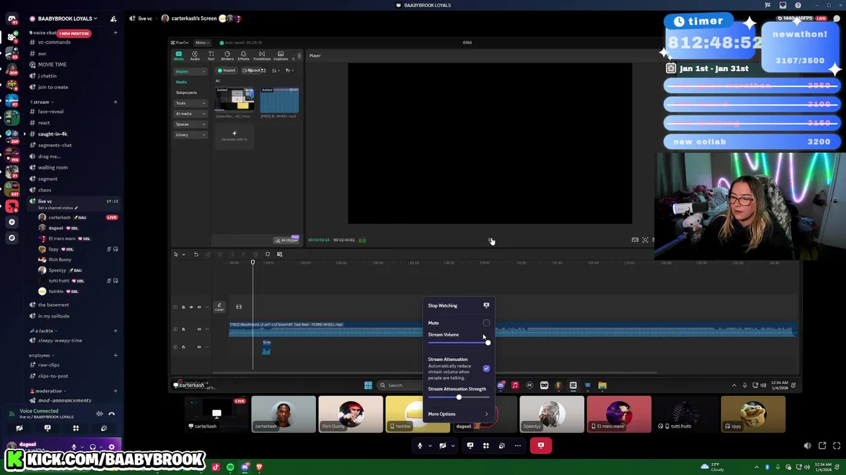
Task: Select the Speedyy participant tile
Action: pos(551,414)
